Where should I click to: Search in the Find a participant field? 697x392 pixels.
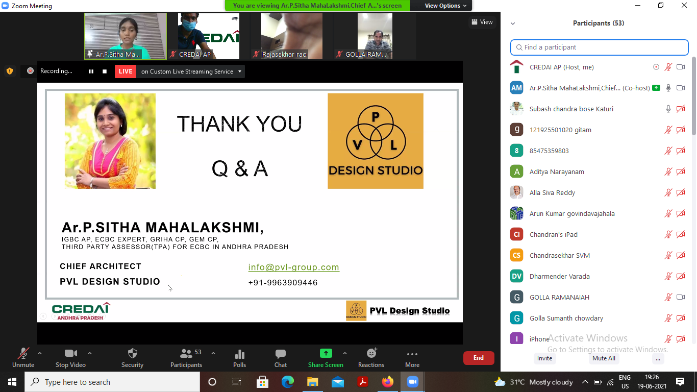click(x=600, y=47)
